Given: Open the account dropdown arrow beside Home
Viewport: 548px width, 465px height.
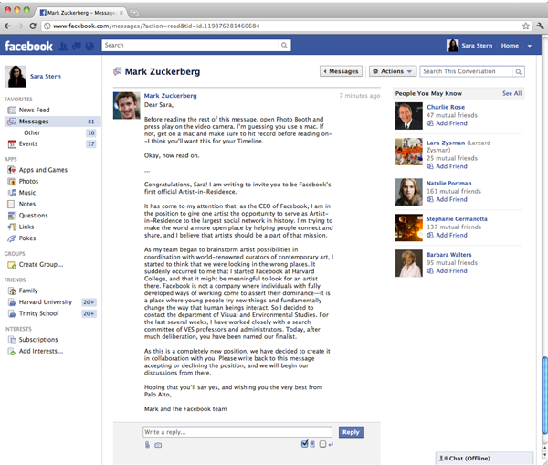Looking at the screenshot, I should click(x=530, y=46).
